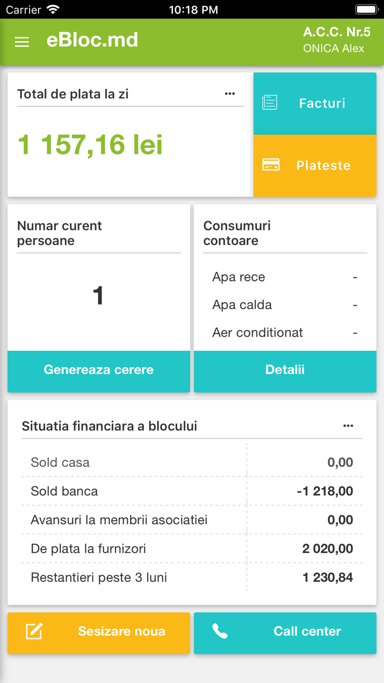
Task: Open the three-dot menu for Total de plata
Action: [x=230, y=94]
